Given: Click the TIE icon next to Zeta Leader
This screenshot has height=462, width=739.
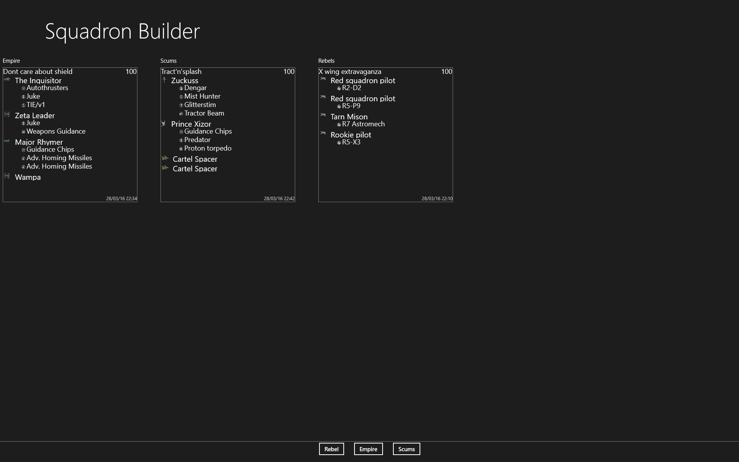Looking at the screenshot, I should pyautogui.click(x=7, y=114).
